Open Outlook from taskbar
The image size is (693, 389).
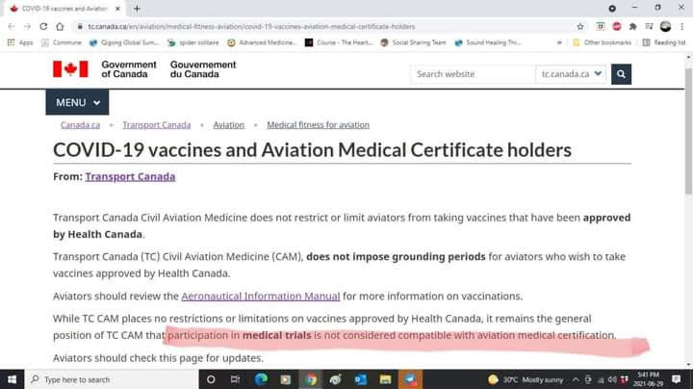(x=360, y=379)
